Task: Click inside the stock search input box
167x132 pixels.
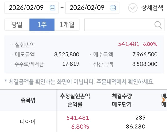Action: click(x=118, y=25)
